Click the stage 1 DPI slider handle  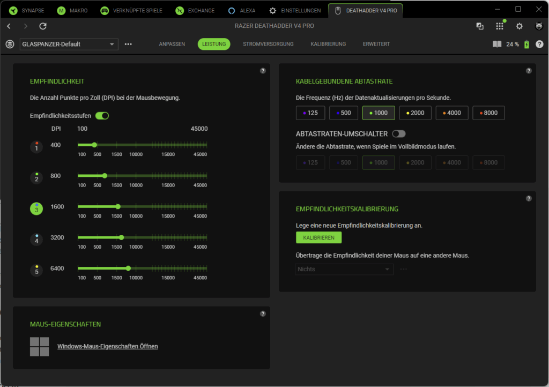[x=94, y=145]
